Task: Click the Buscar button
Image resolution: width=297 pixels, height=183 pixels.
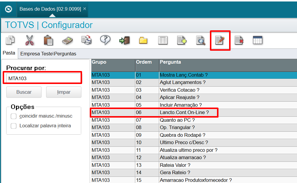Action: pos(24,92)
